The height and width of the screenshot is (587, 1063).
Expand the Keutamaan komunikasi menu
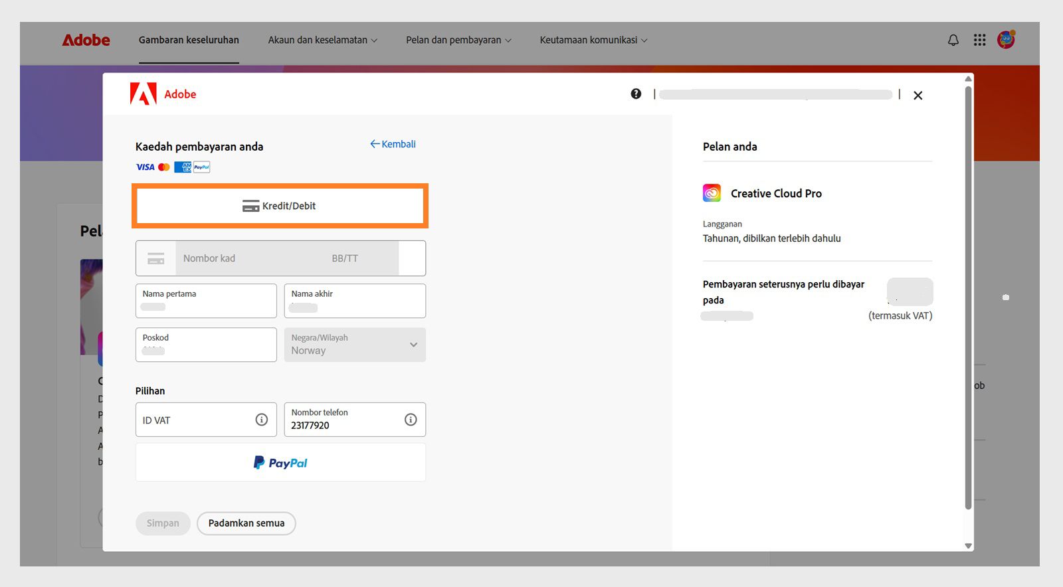(x=593, y=40)
